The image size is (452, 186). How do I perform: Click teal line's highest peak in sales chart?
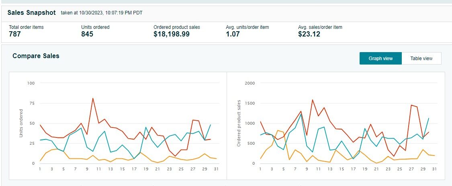click(x=301, y=114)
